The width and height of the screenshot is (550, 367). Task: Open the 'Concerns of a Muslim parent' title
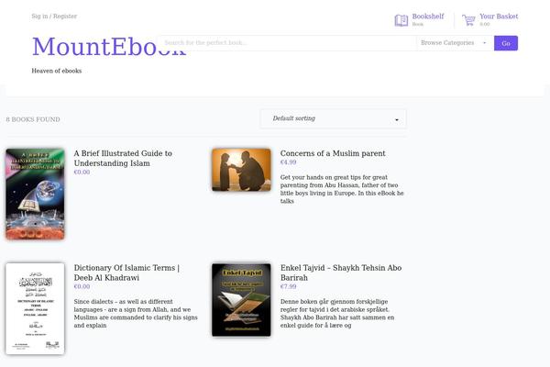[333, 153]
